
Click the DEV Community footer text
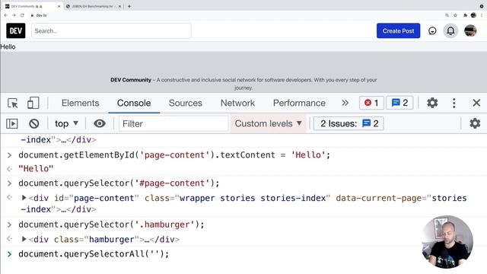pos(243,84)
